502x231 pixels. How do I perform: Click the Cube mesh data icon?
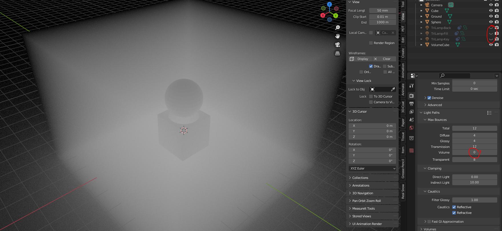pyautogui.click(x=447, y=11)
